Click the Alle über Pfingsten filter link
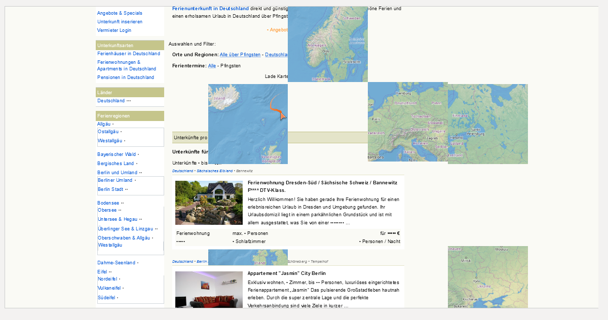The width and height of the screenshot is (608, 320). (x=240, y=55)
